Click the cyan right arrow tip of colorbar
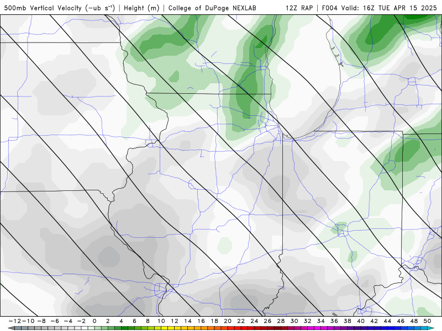The height and width of the screenshot is (331, 442). [x=430, y=328]
